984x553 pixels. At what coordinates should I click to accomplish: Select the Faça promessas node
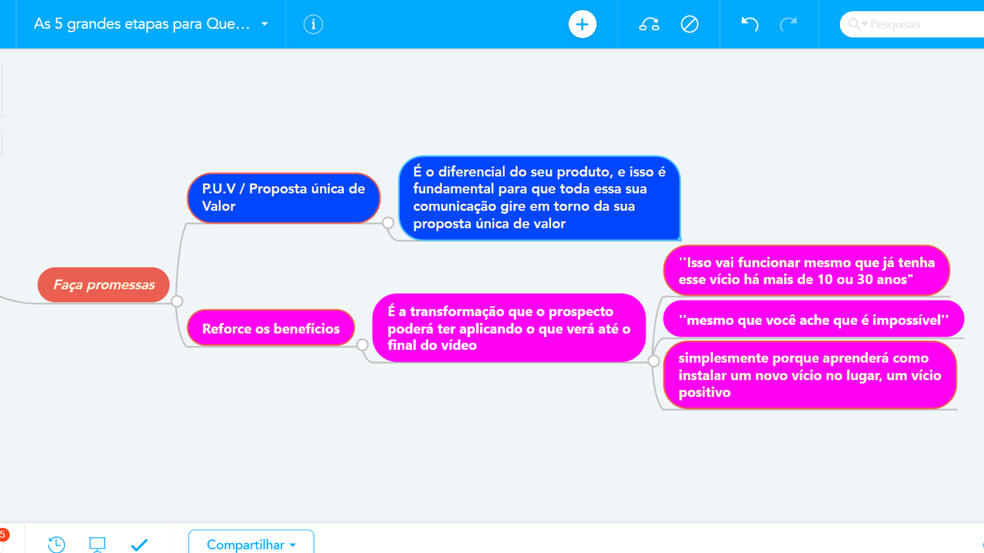tap(104, 285)
